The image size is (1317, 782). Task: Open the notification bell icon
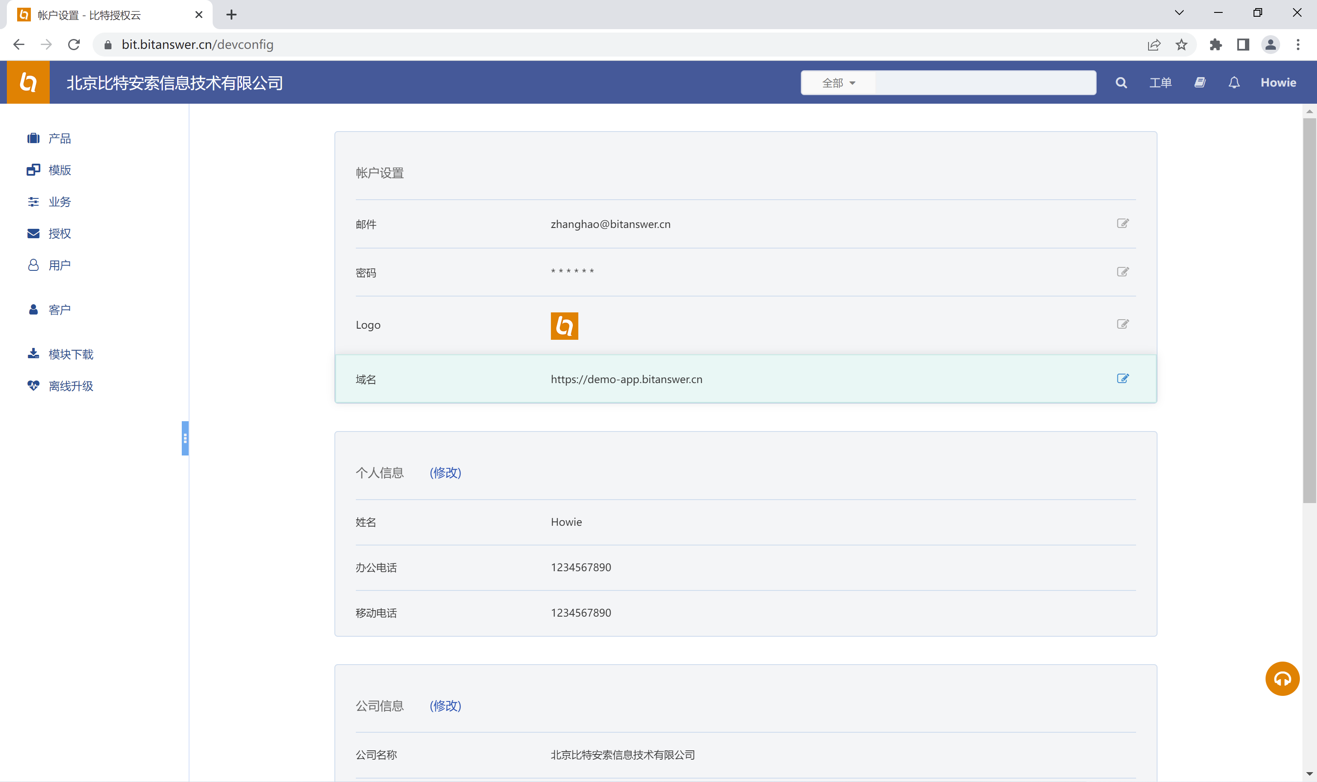[1234, 83]
